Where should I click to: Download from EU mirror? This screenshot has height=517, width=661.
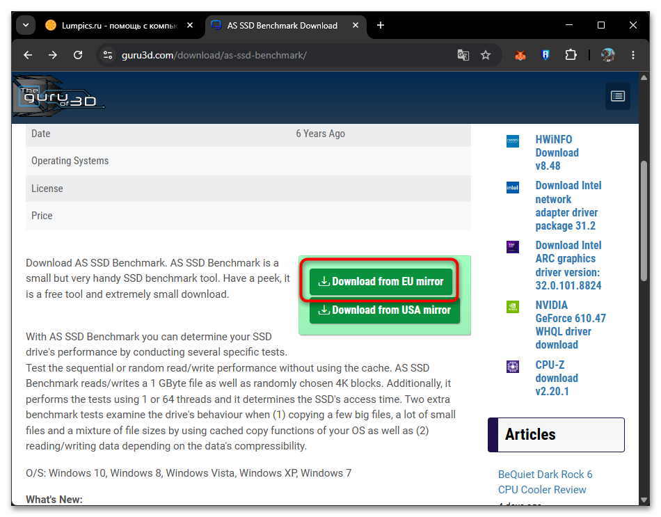381,281
